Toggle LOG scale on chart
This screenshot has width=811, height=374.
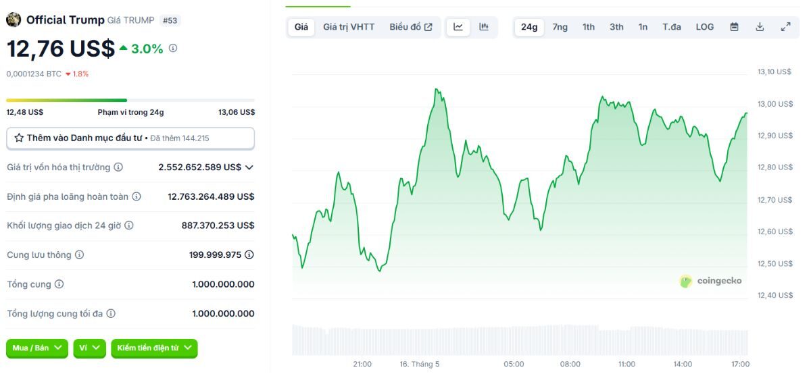(x=705, y=27)
